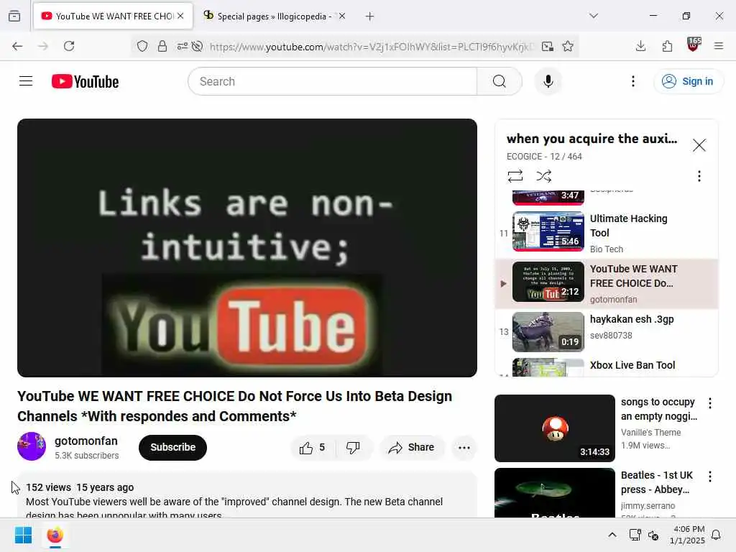Toggle playlist loop

pyautogui.click(x=515, y=176)
